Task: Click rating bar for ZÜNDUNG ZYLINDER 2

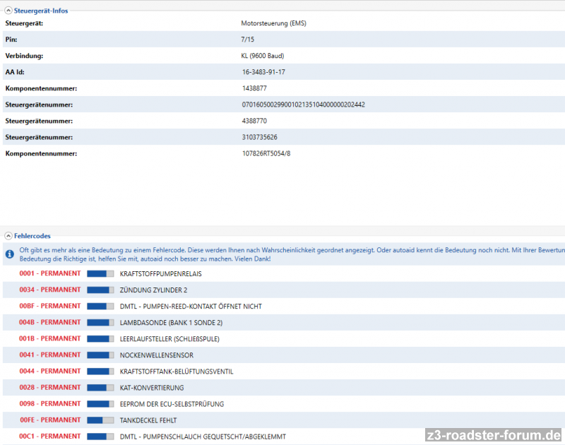Action: 100,290
